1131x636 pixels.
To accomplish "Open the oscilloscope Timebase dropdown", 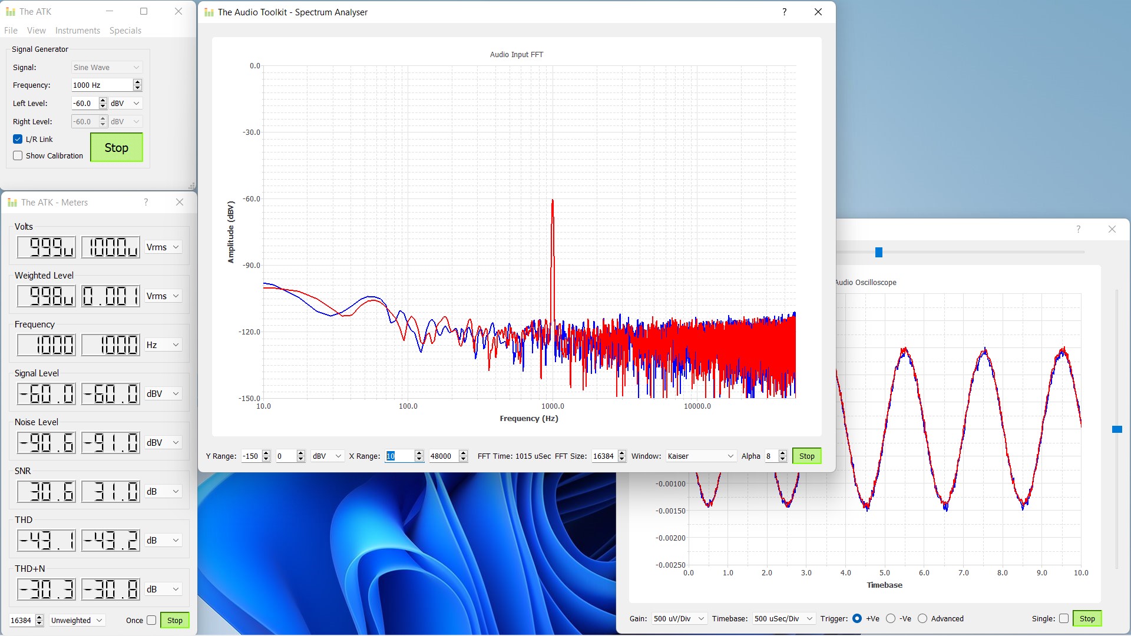I will tap(783, 618).
